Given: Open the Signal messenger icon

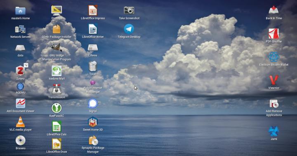Looking at the screenshot, I should point(93,104).
